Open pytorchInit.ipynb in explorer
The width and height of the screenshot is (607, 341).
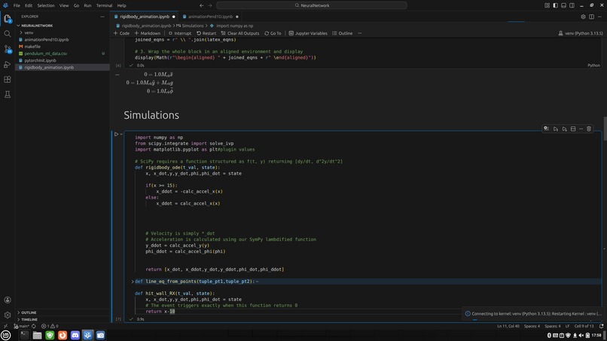(40, 60)
